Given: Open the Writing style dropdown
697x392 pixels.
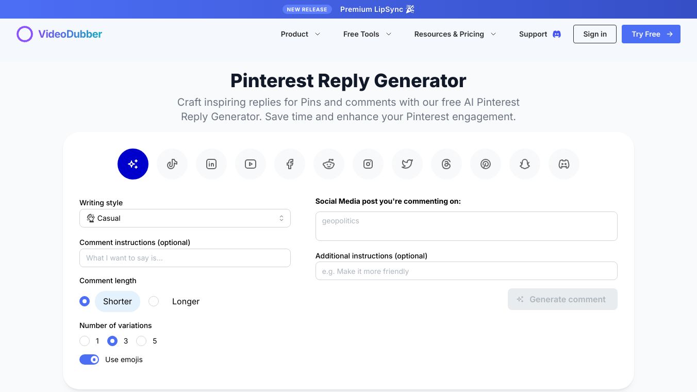Looking at the screenshot, I should [x=185, y=218].
